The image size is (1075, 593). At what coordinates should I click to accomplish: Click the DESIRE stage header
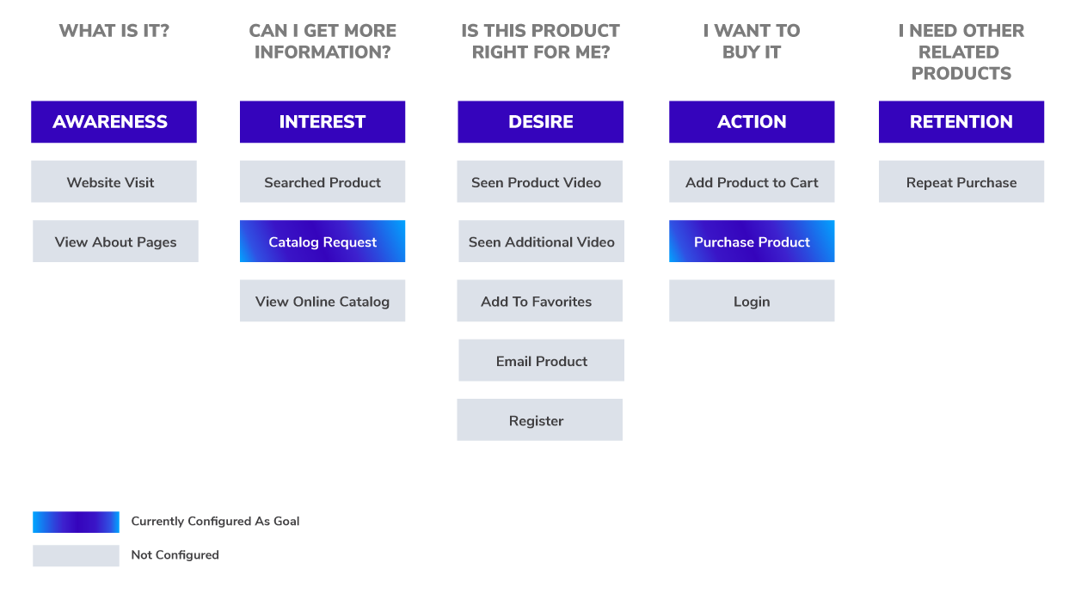(x=540, y=122)
